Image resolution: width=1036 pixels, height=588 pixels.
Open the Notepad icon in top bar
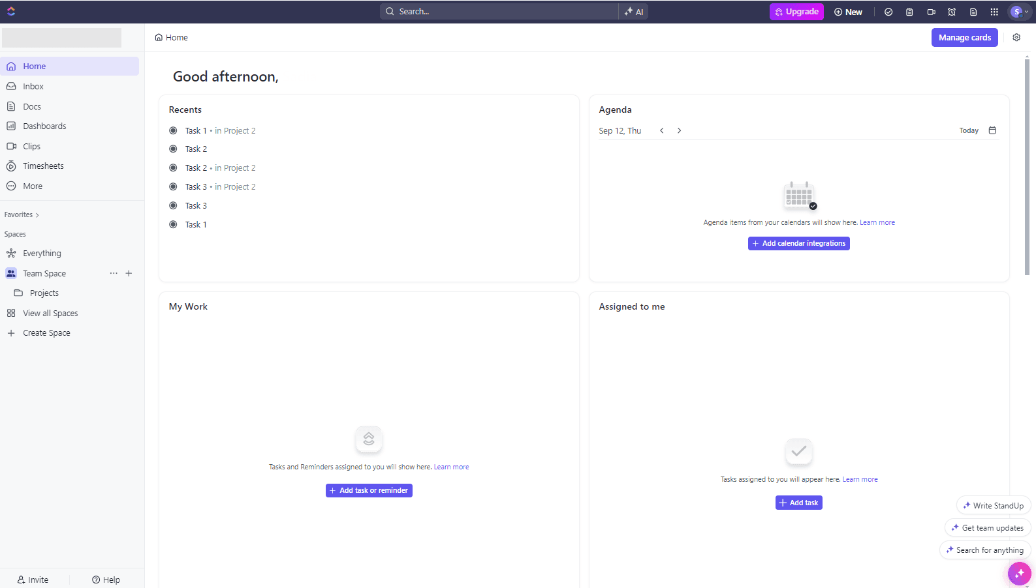909,12
